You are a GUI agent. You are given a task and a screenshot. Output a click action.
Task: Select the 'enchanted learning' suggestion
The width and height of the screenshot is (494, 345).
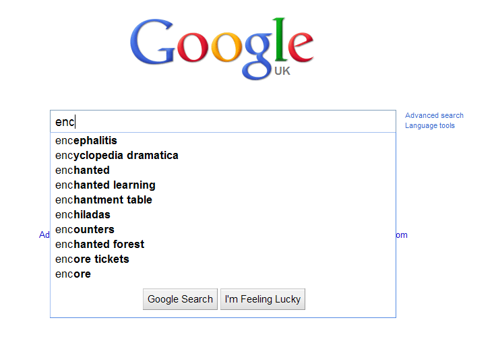click(105, 185)
